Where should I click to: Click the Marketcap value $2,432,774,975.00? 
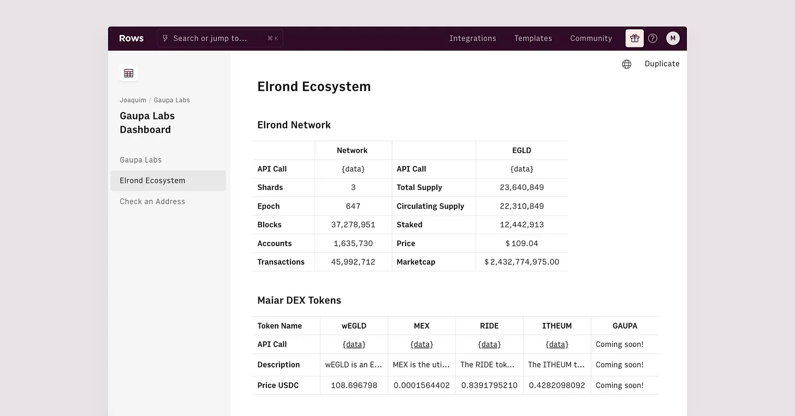tap(522, 262)
